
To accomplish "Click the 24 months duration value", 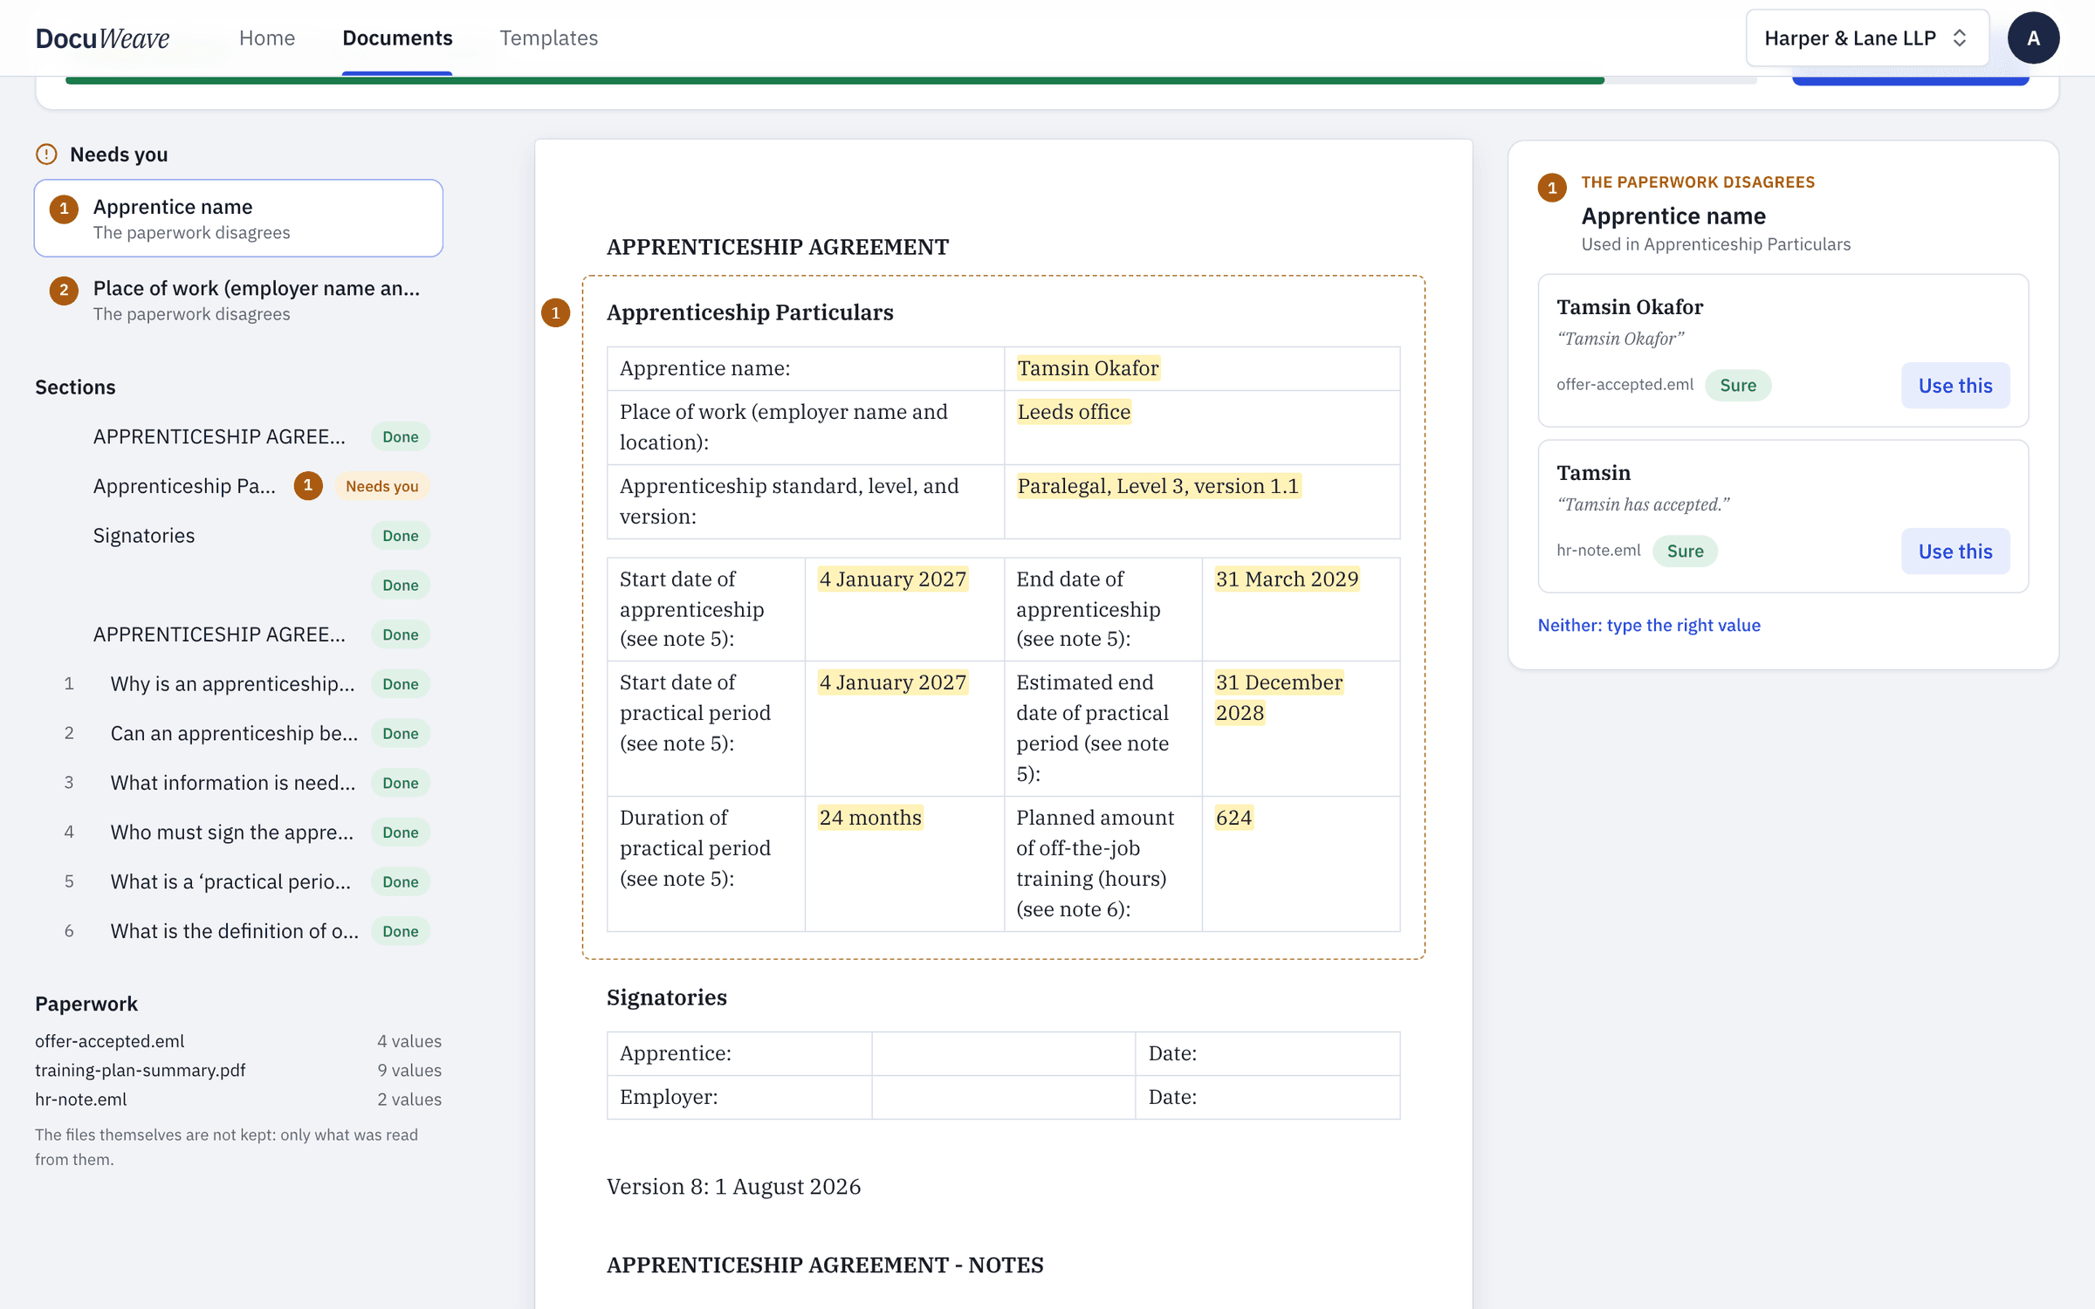I will click(x=870, y=818).
